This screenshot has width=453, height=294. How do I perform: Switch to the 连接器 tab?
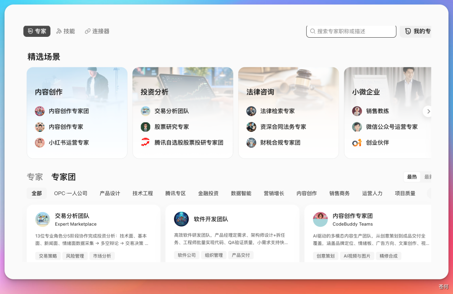point(97,31)
